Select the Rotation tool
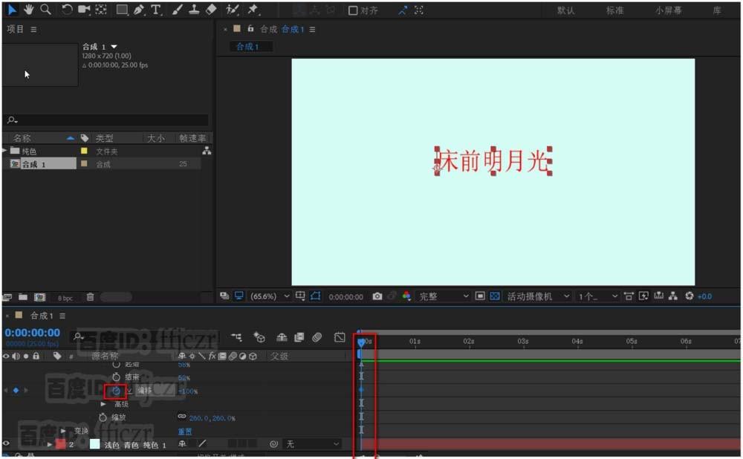 coord(67,10)
